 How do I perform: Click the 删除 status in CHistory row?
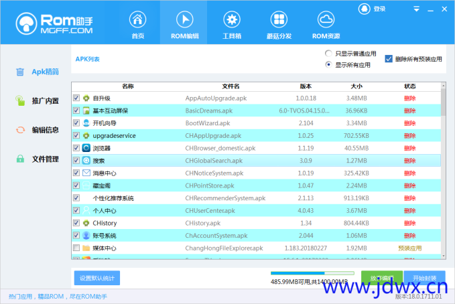(x=409, y=223)
